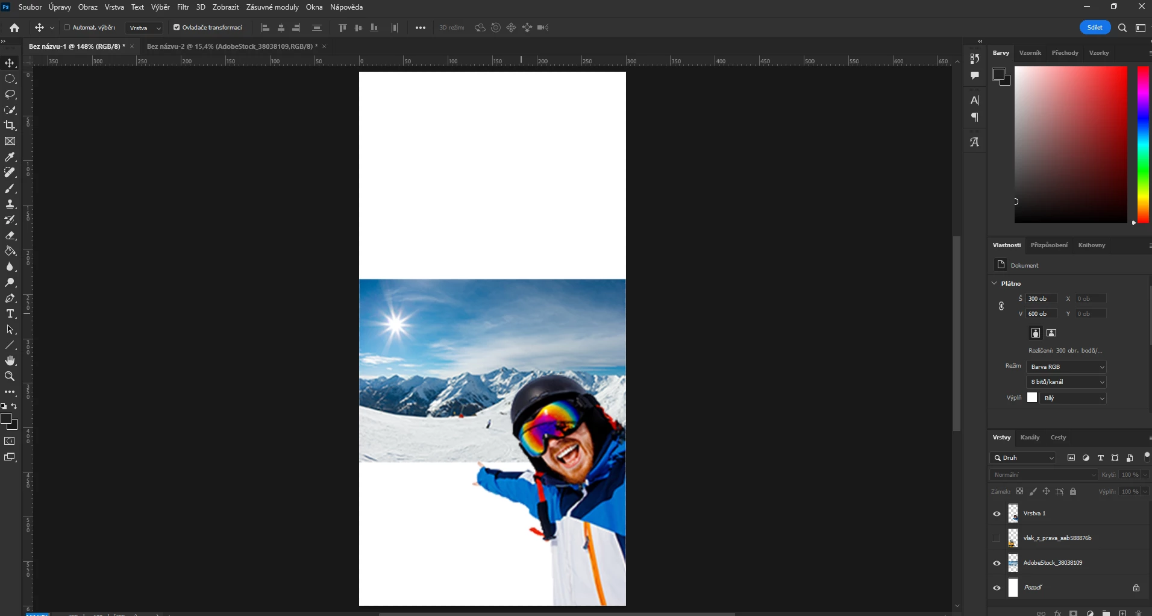Select the Paint Bucket tool
The image size is (1152, 616).
pos(10,251)
